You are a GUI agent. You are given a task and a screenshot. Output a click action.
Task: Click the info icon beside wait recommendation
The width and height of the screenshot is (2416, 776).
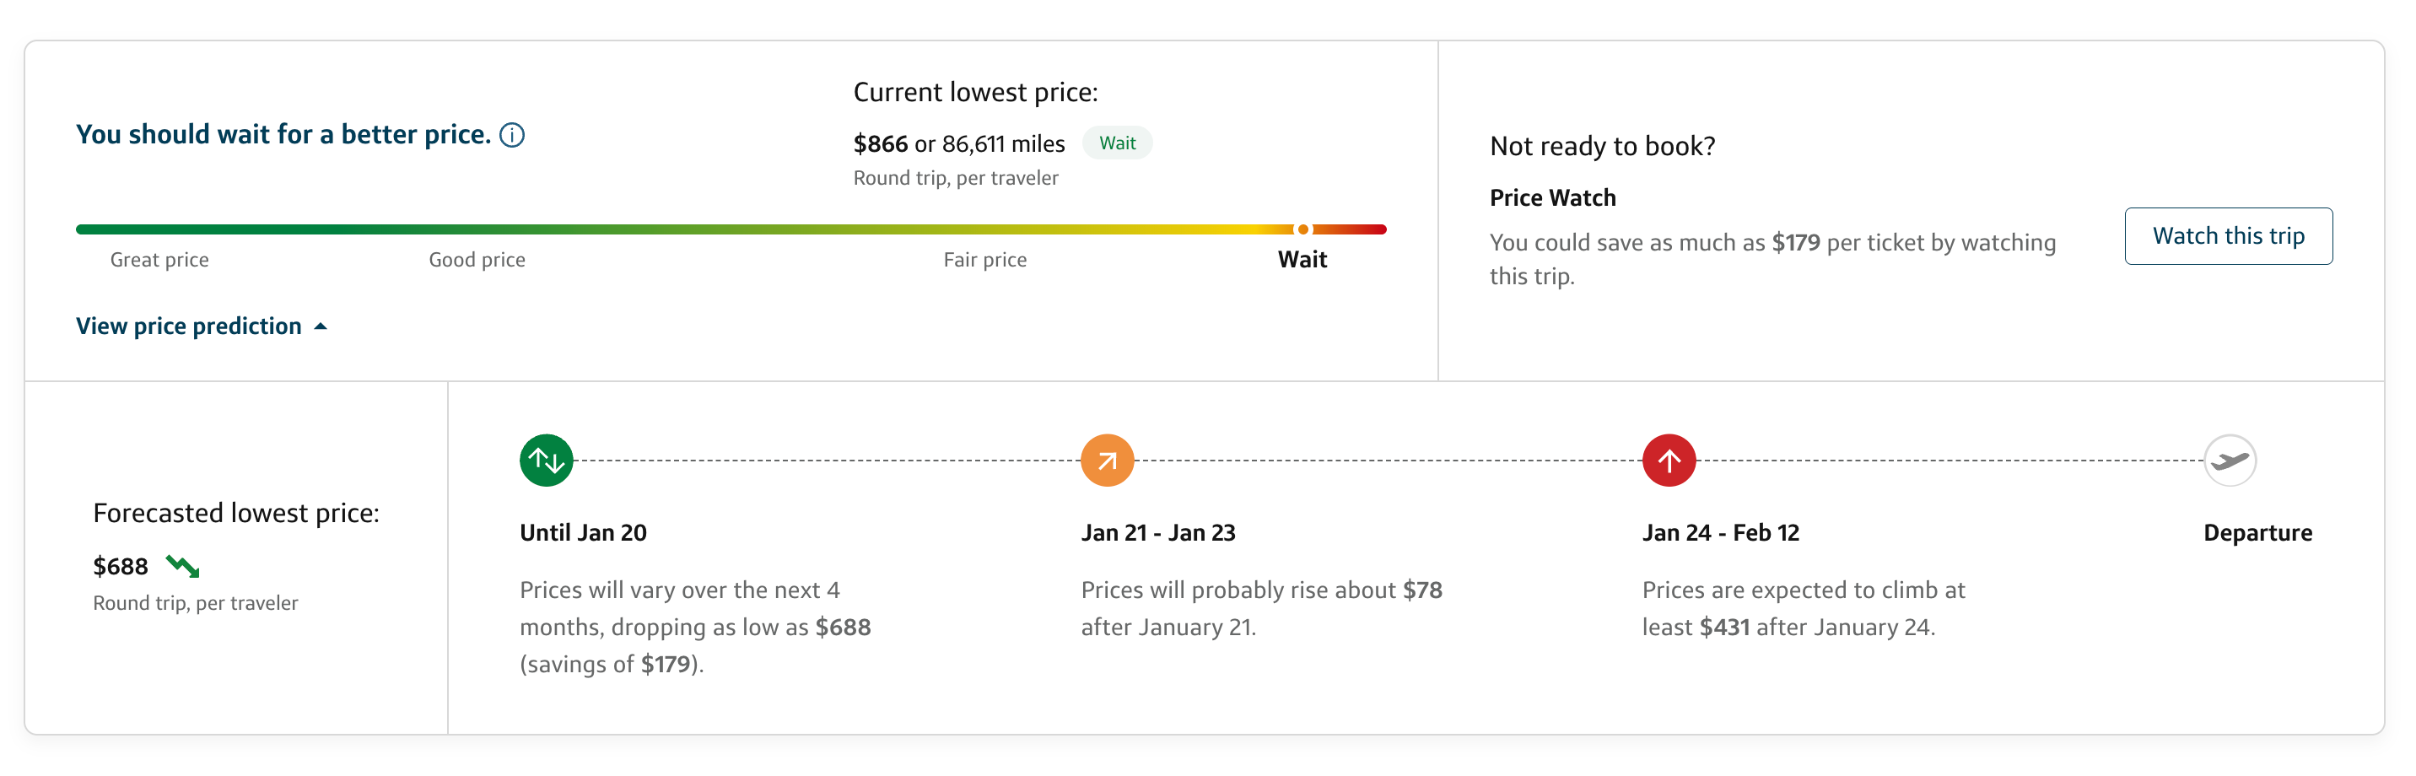(x=512, y=135)
